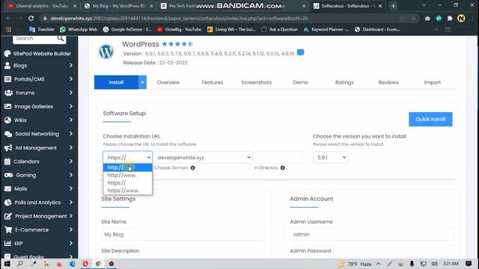The height and width of the screenshot is (269, 479).
Task: Reload the page with refresh icon
Action: pos(31,18)
